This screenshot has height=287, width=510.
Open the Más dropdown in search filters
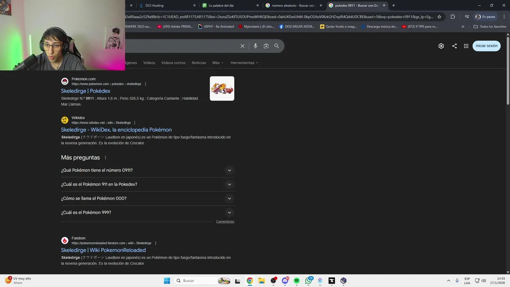[x=218, y=63]
